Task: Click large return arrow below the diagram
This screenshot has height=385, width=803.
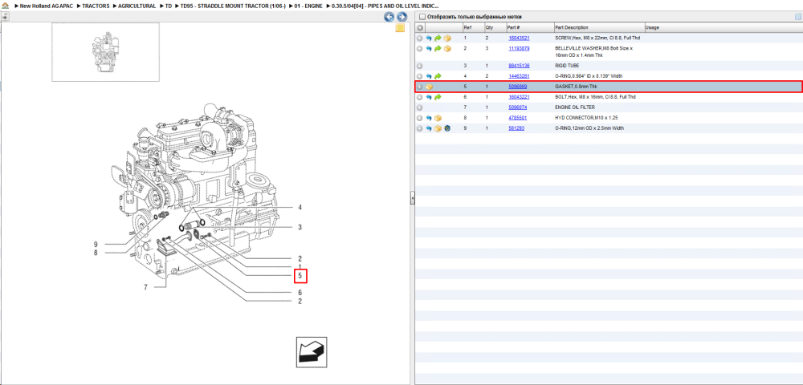Action: (311, 352)
